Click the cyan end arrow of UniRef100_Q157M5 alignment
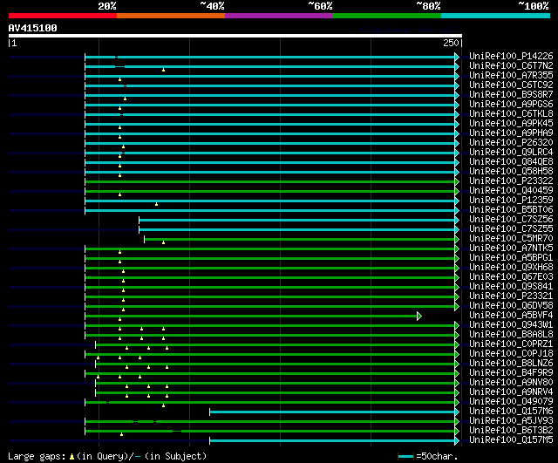Image resolution: width=558 pixels, height=463 pixels. tap(457, 441)
